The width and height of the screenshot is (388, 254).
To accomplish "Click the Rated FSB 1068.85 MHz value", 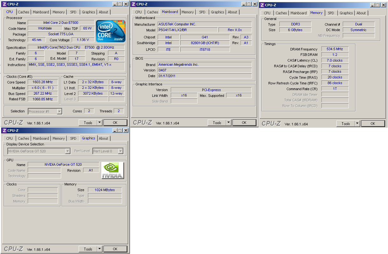I will point(43,99).
